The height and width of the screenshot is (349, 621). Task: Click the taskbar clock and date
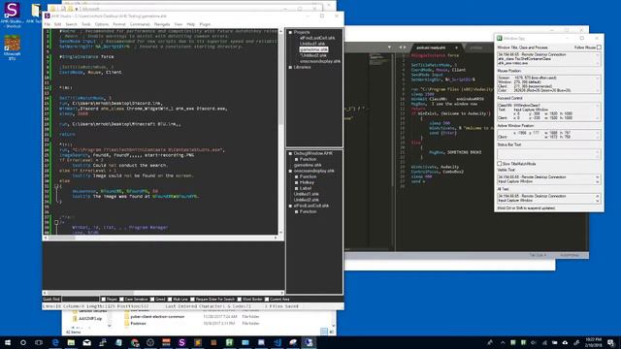pos(593,342)
